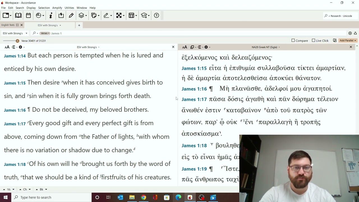The image size is (359, 202).
Task: Close the NA28 Greek NT pane
Action: 351,47
